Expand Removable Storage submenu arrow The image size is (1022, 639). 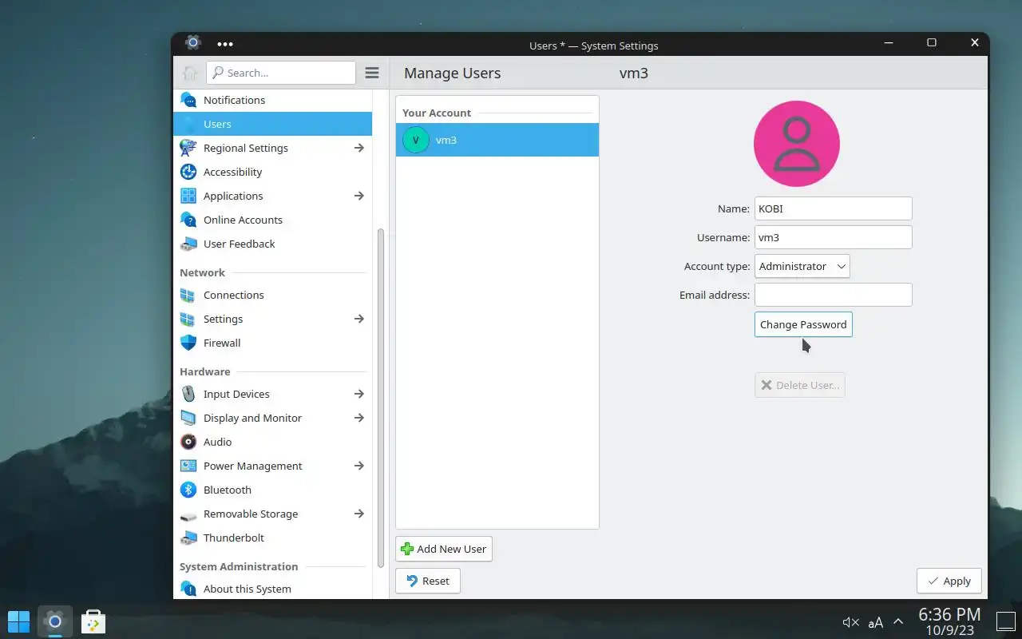359,514
